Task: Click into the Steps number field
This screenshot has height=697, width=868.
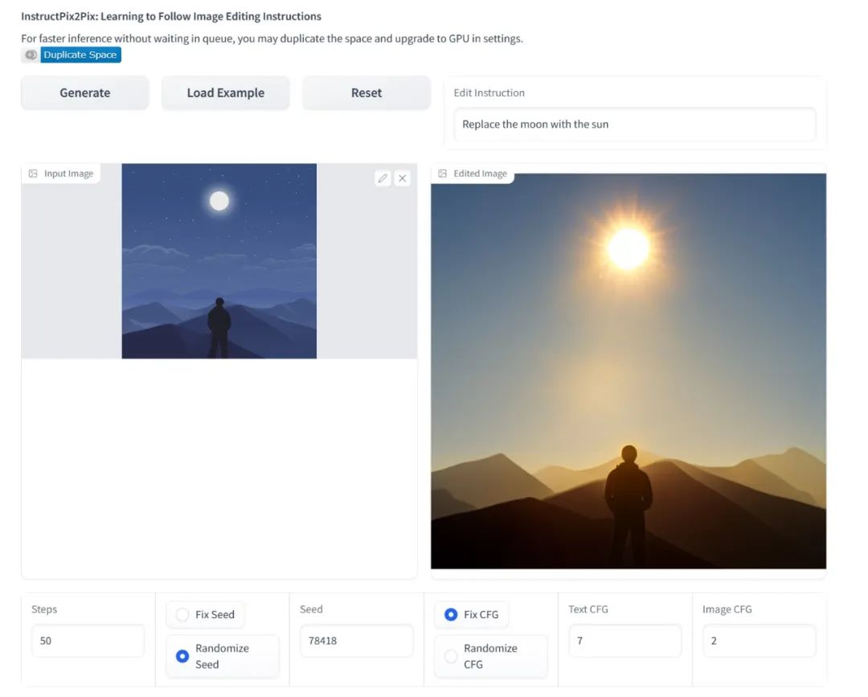Action: [x=88, y=641]
